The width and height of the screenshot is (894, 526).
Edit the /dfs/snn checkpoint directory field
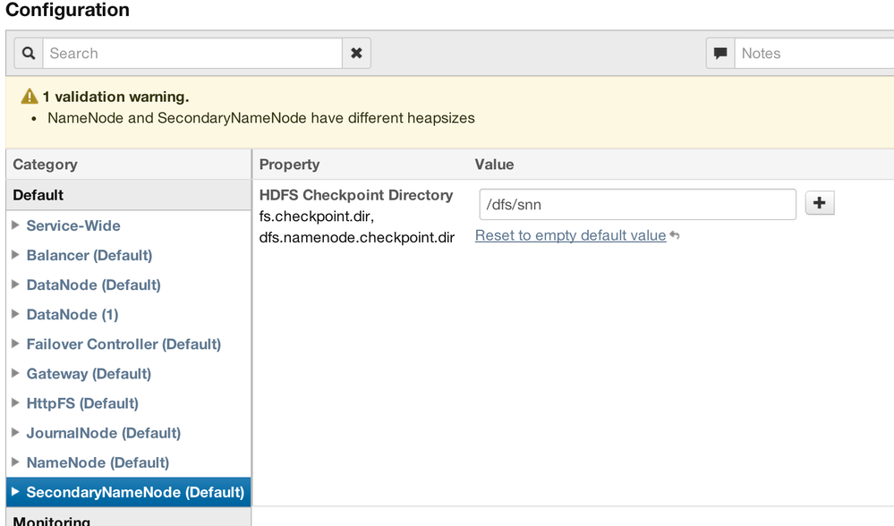(637, 205)
